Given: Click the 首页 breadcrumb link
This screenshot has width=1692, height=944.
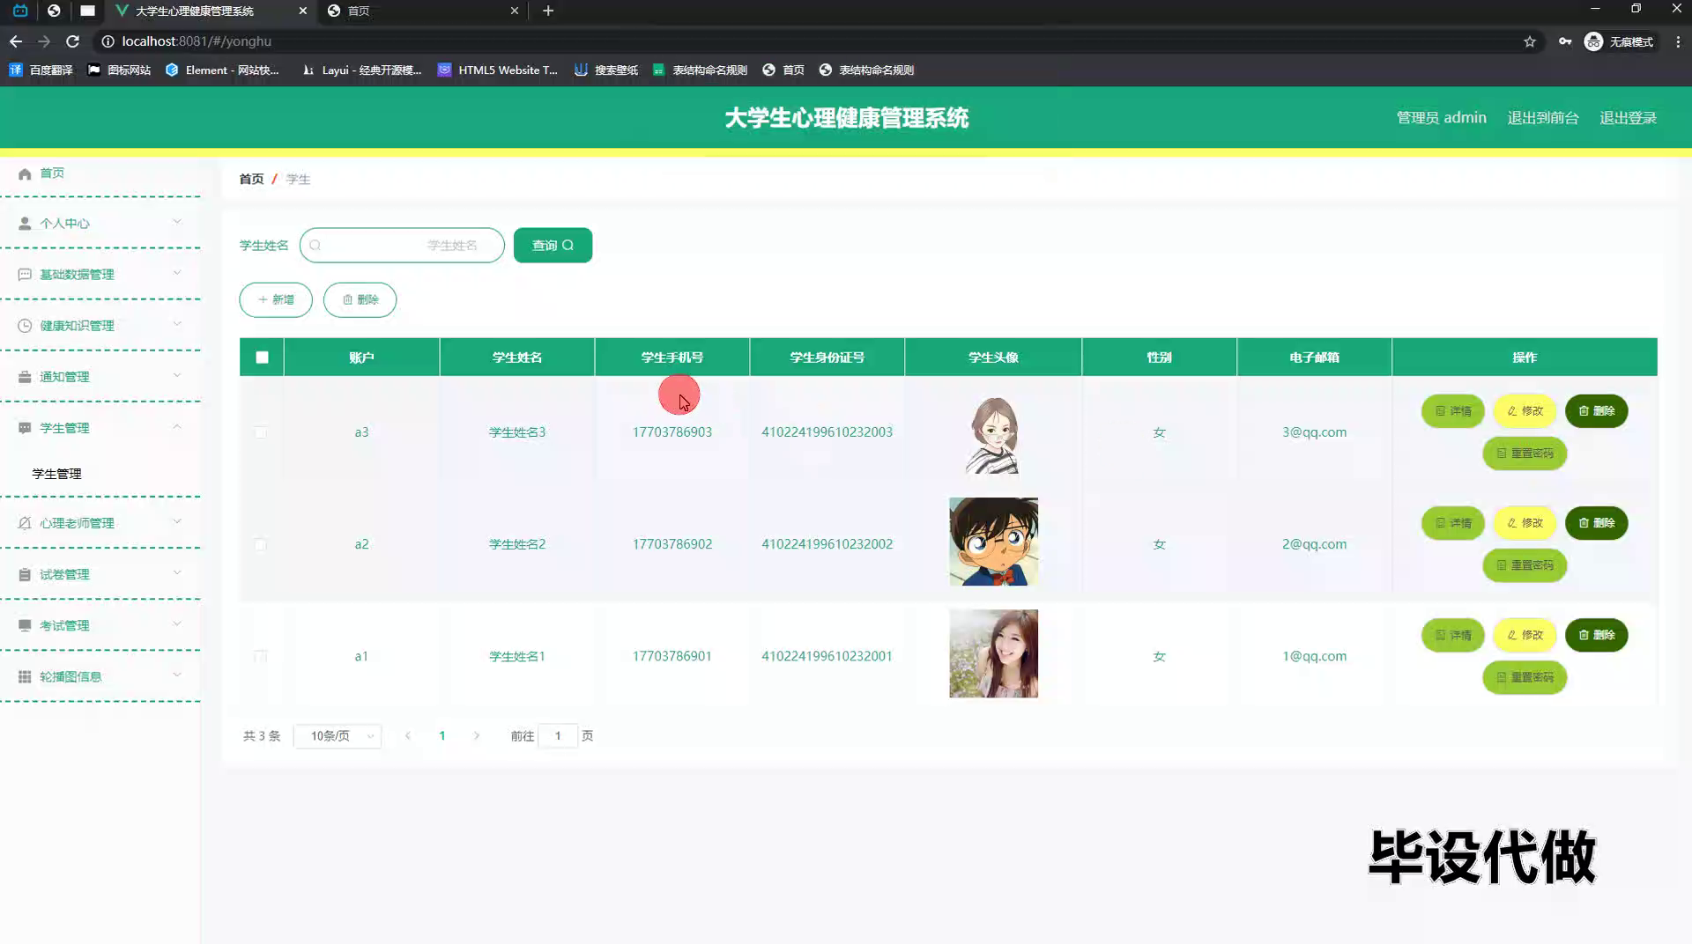Looking at the screenshot, I should (x=251, y=180).
